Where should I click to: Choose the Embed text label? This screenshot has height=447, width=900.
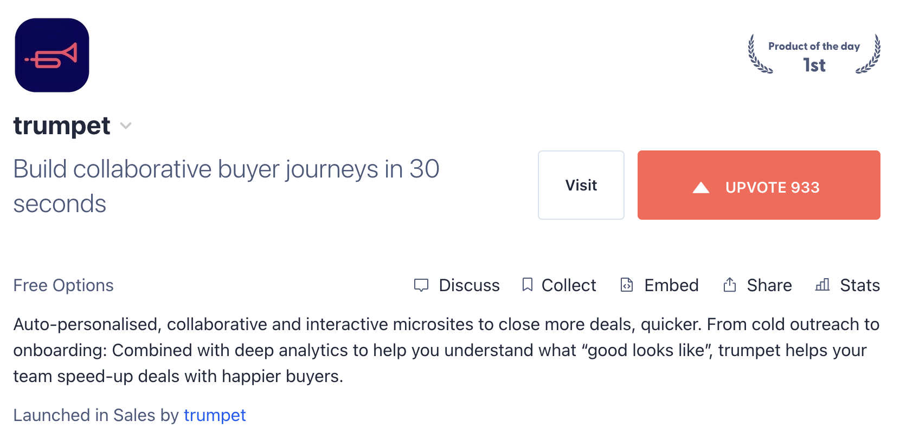[x=671, y=285]
